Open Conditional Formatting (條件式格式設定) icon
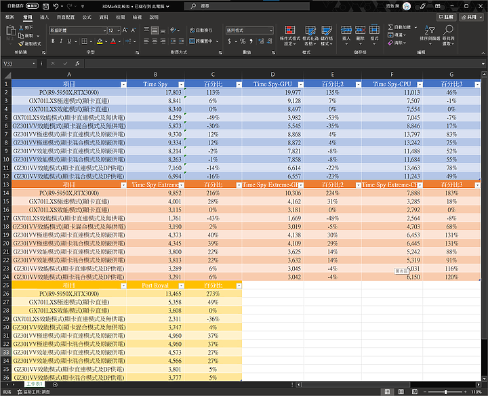488x396 pixels. pos(290,31)
